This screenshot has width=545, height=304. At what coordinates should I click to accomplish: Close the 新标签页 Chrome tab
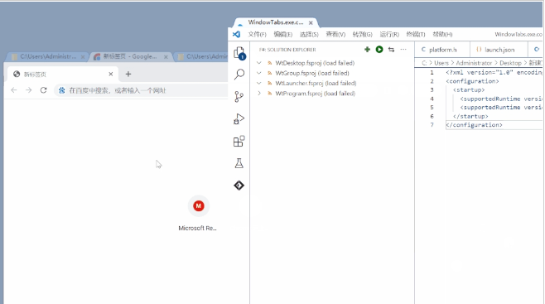[x=110, y=74]
